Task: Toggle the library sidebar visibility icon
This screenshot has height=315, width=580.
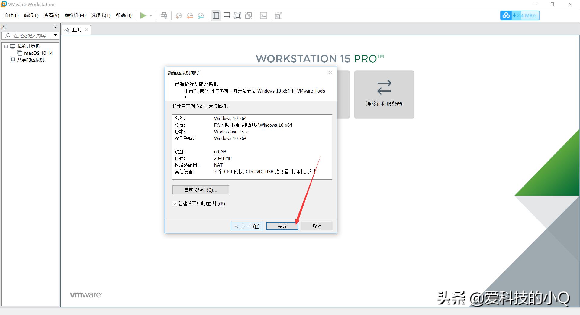Action: point(216,15)
